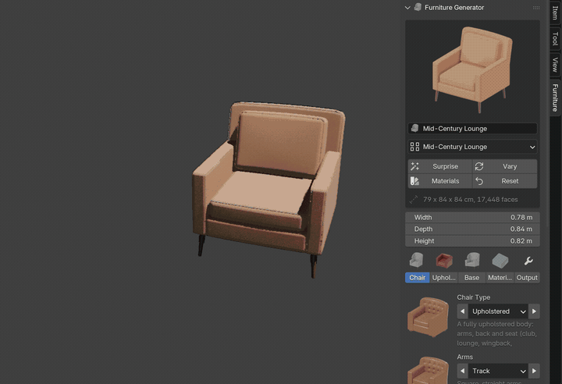This screenshot has width=562, height=384.
Task: Click the Surprise button
Action: tap(439, 166)
